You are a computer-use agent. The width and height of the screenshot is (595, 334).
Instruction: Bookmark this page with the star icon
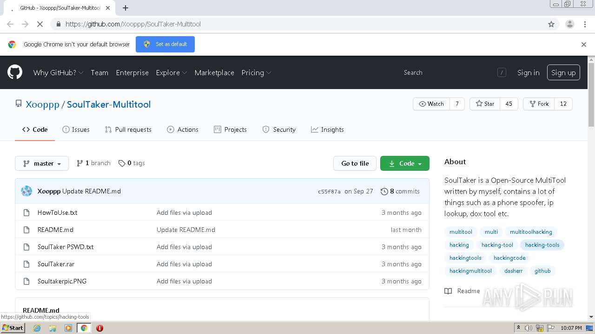551,24
